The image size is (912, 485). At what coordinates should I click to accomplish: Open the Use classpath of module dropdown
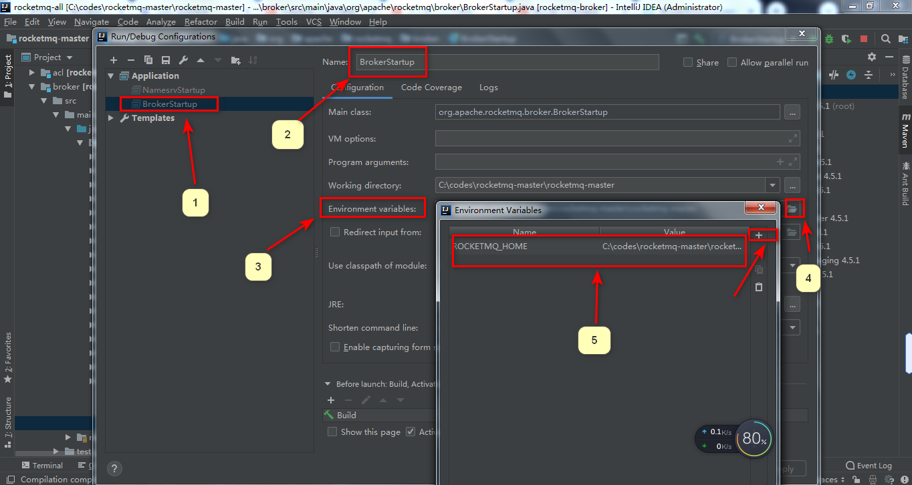[793, 265]
